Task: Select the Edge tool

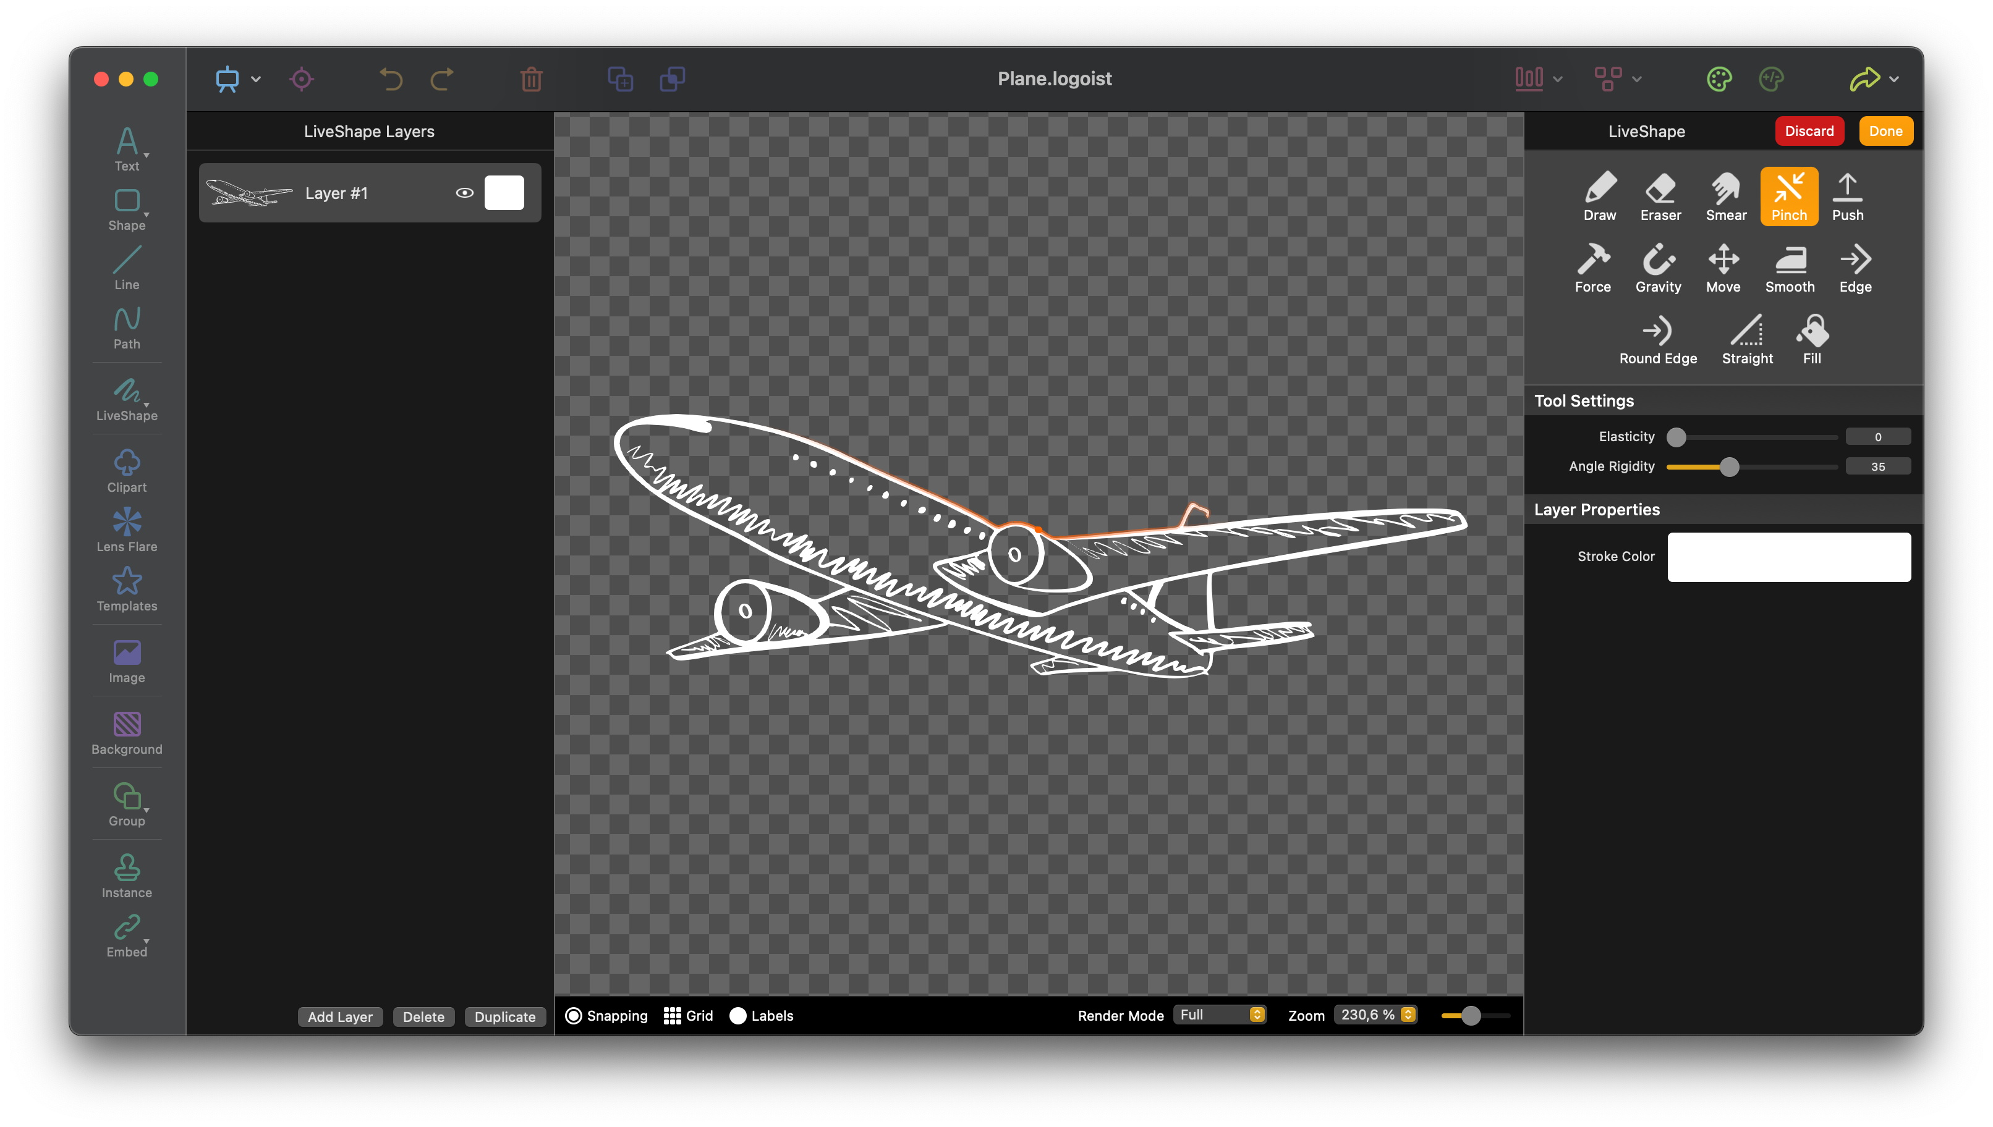Action: pyautogui.click(x=1855, y=269)
